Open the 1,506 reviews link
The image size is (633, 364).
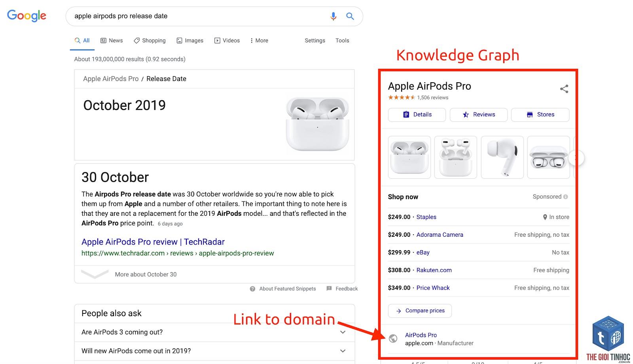433,98
